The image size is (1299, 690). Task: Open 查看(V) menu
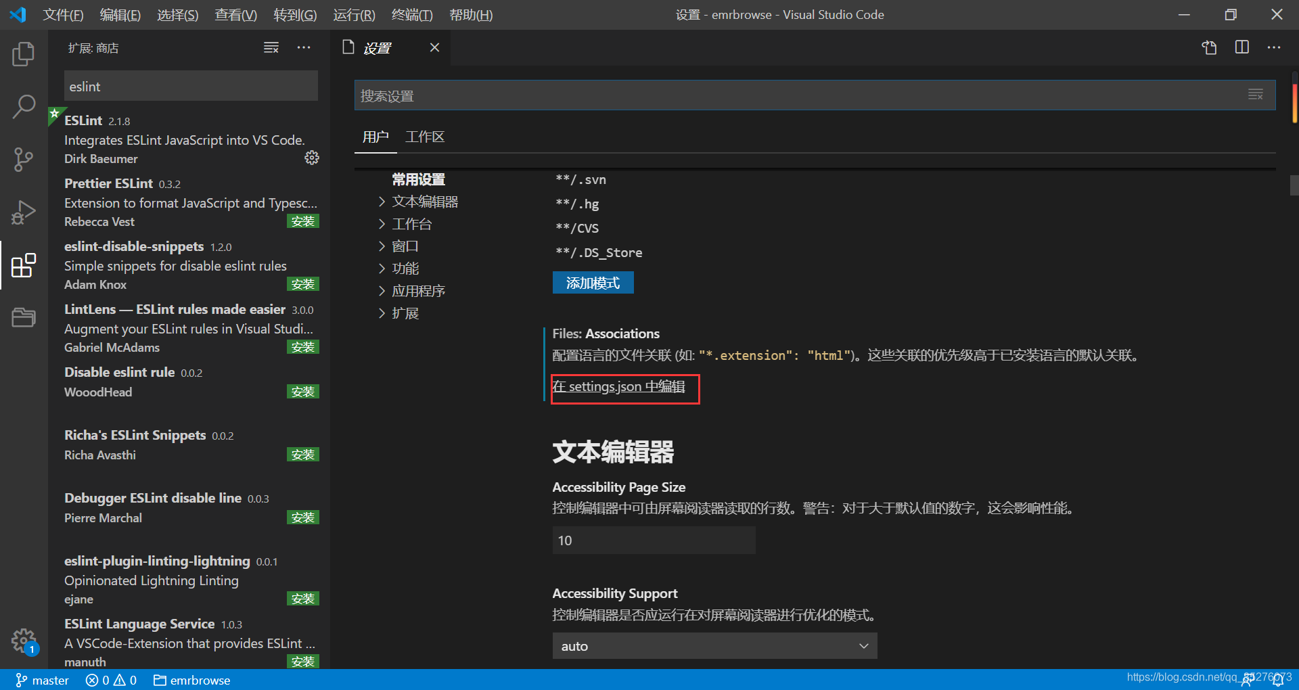[x=235, y=15]
